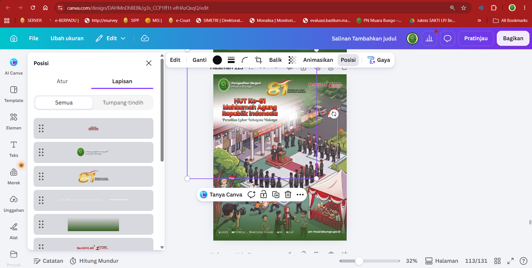
Task: Open the AI Canva sidebar tool
Action: point(14,67)
